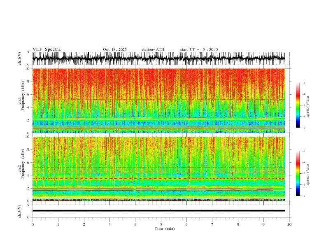Click the "9" tick label on Time axis

[x=263, y=224]
